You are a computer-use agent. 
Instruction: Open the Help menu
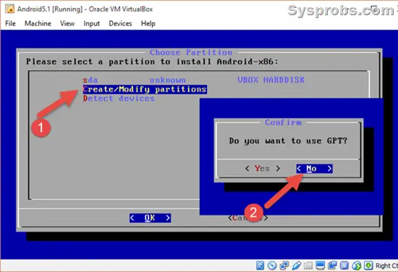click(148, 23)
